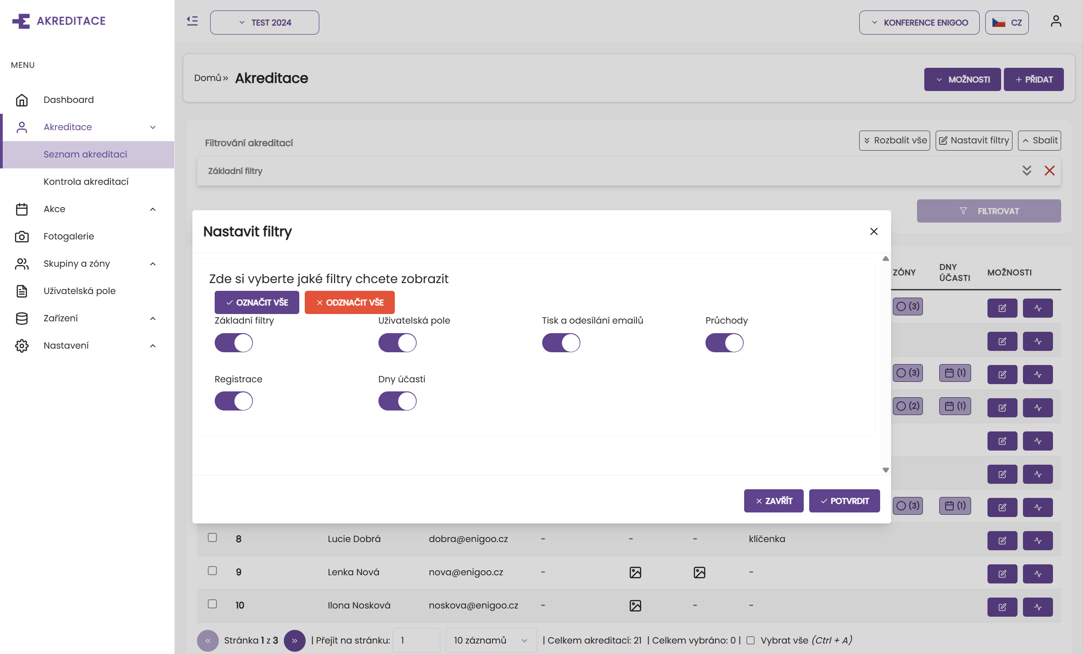1083x654 pixels.
Task: Disable the Průchody filter toggle
Action: pos(724,343)
